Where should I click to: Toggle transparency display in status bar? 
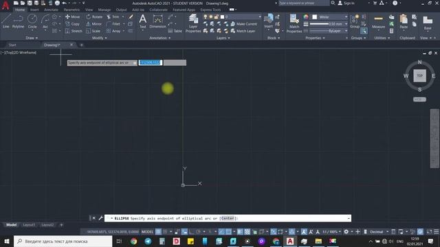coord(247,232)
